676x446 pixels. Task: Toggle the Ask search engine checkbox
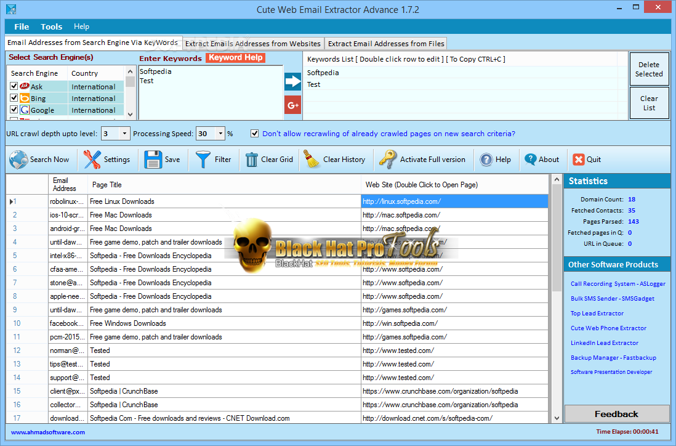(14, 86)
